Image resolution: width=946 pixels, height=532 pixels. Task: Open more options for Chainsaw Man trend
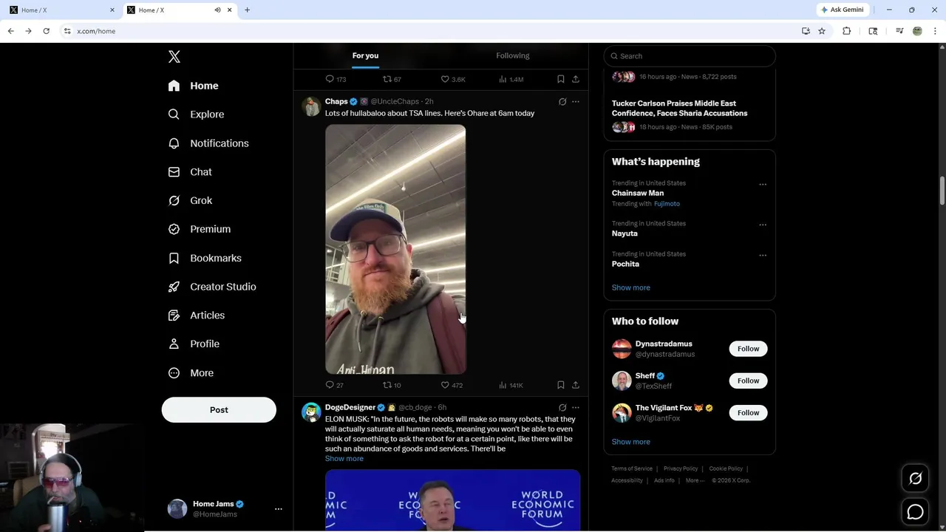point(763,185)
